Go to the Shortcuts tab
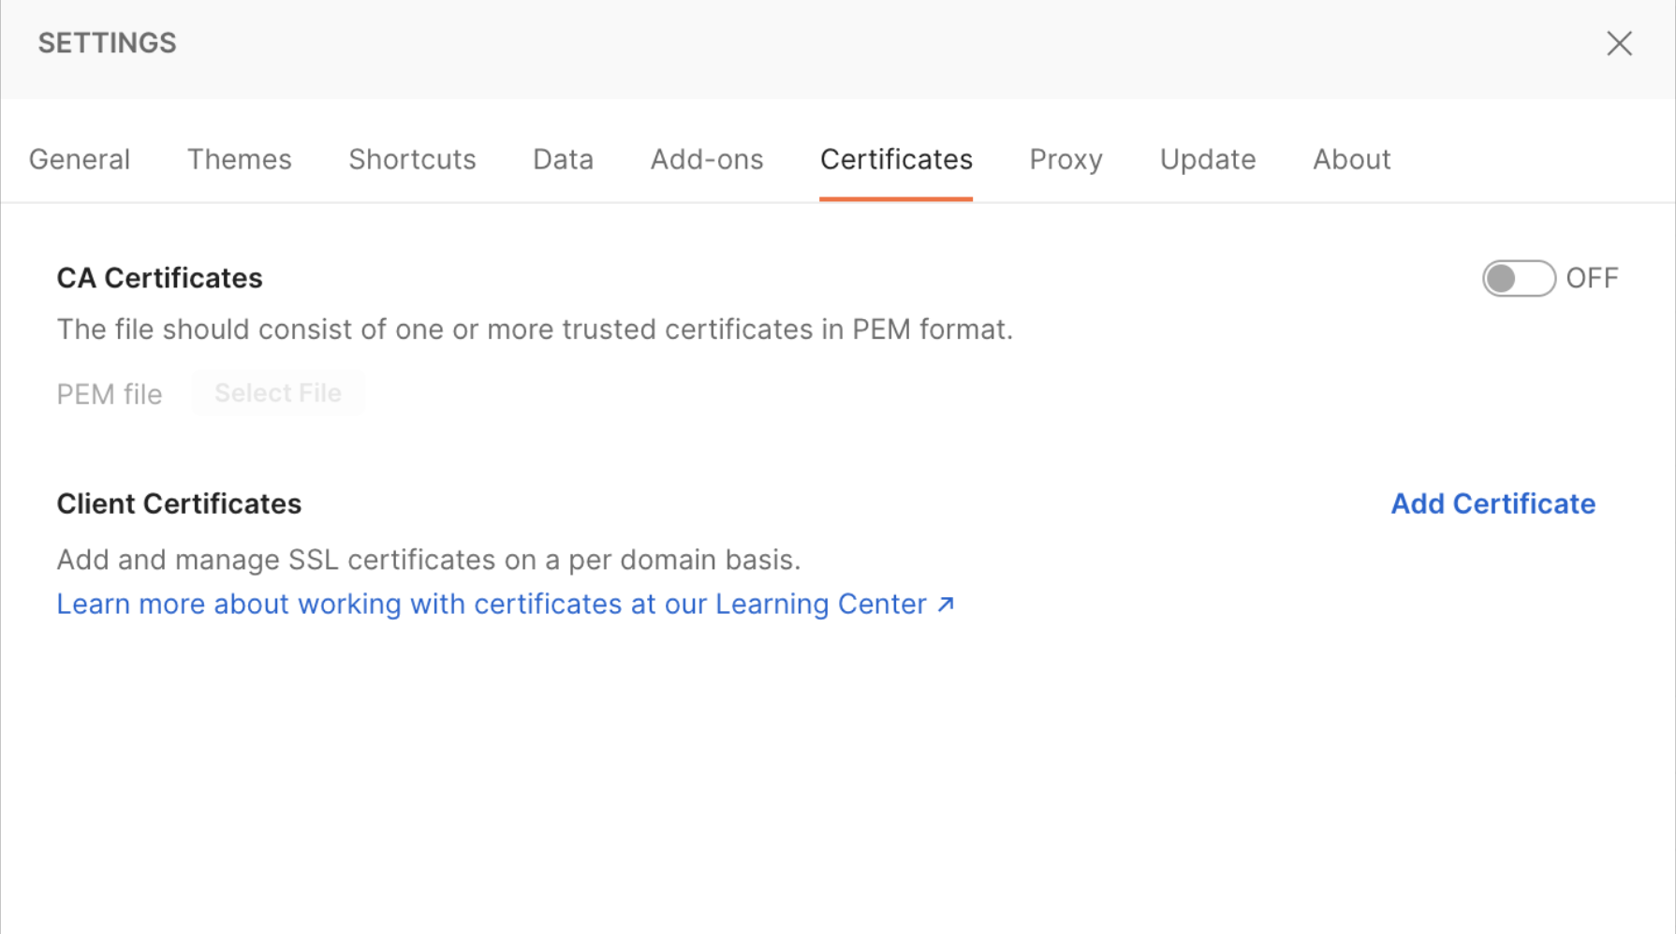Screen dimensions: 1676x934 point(412,159)
